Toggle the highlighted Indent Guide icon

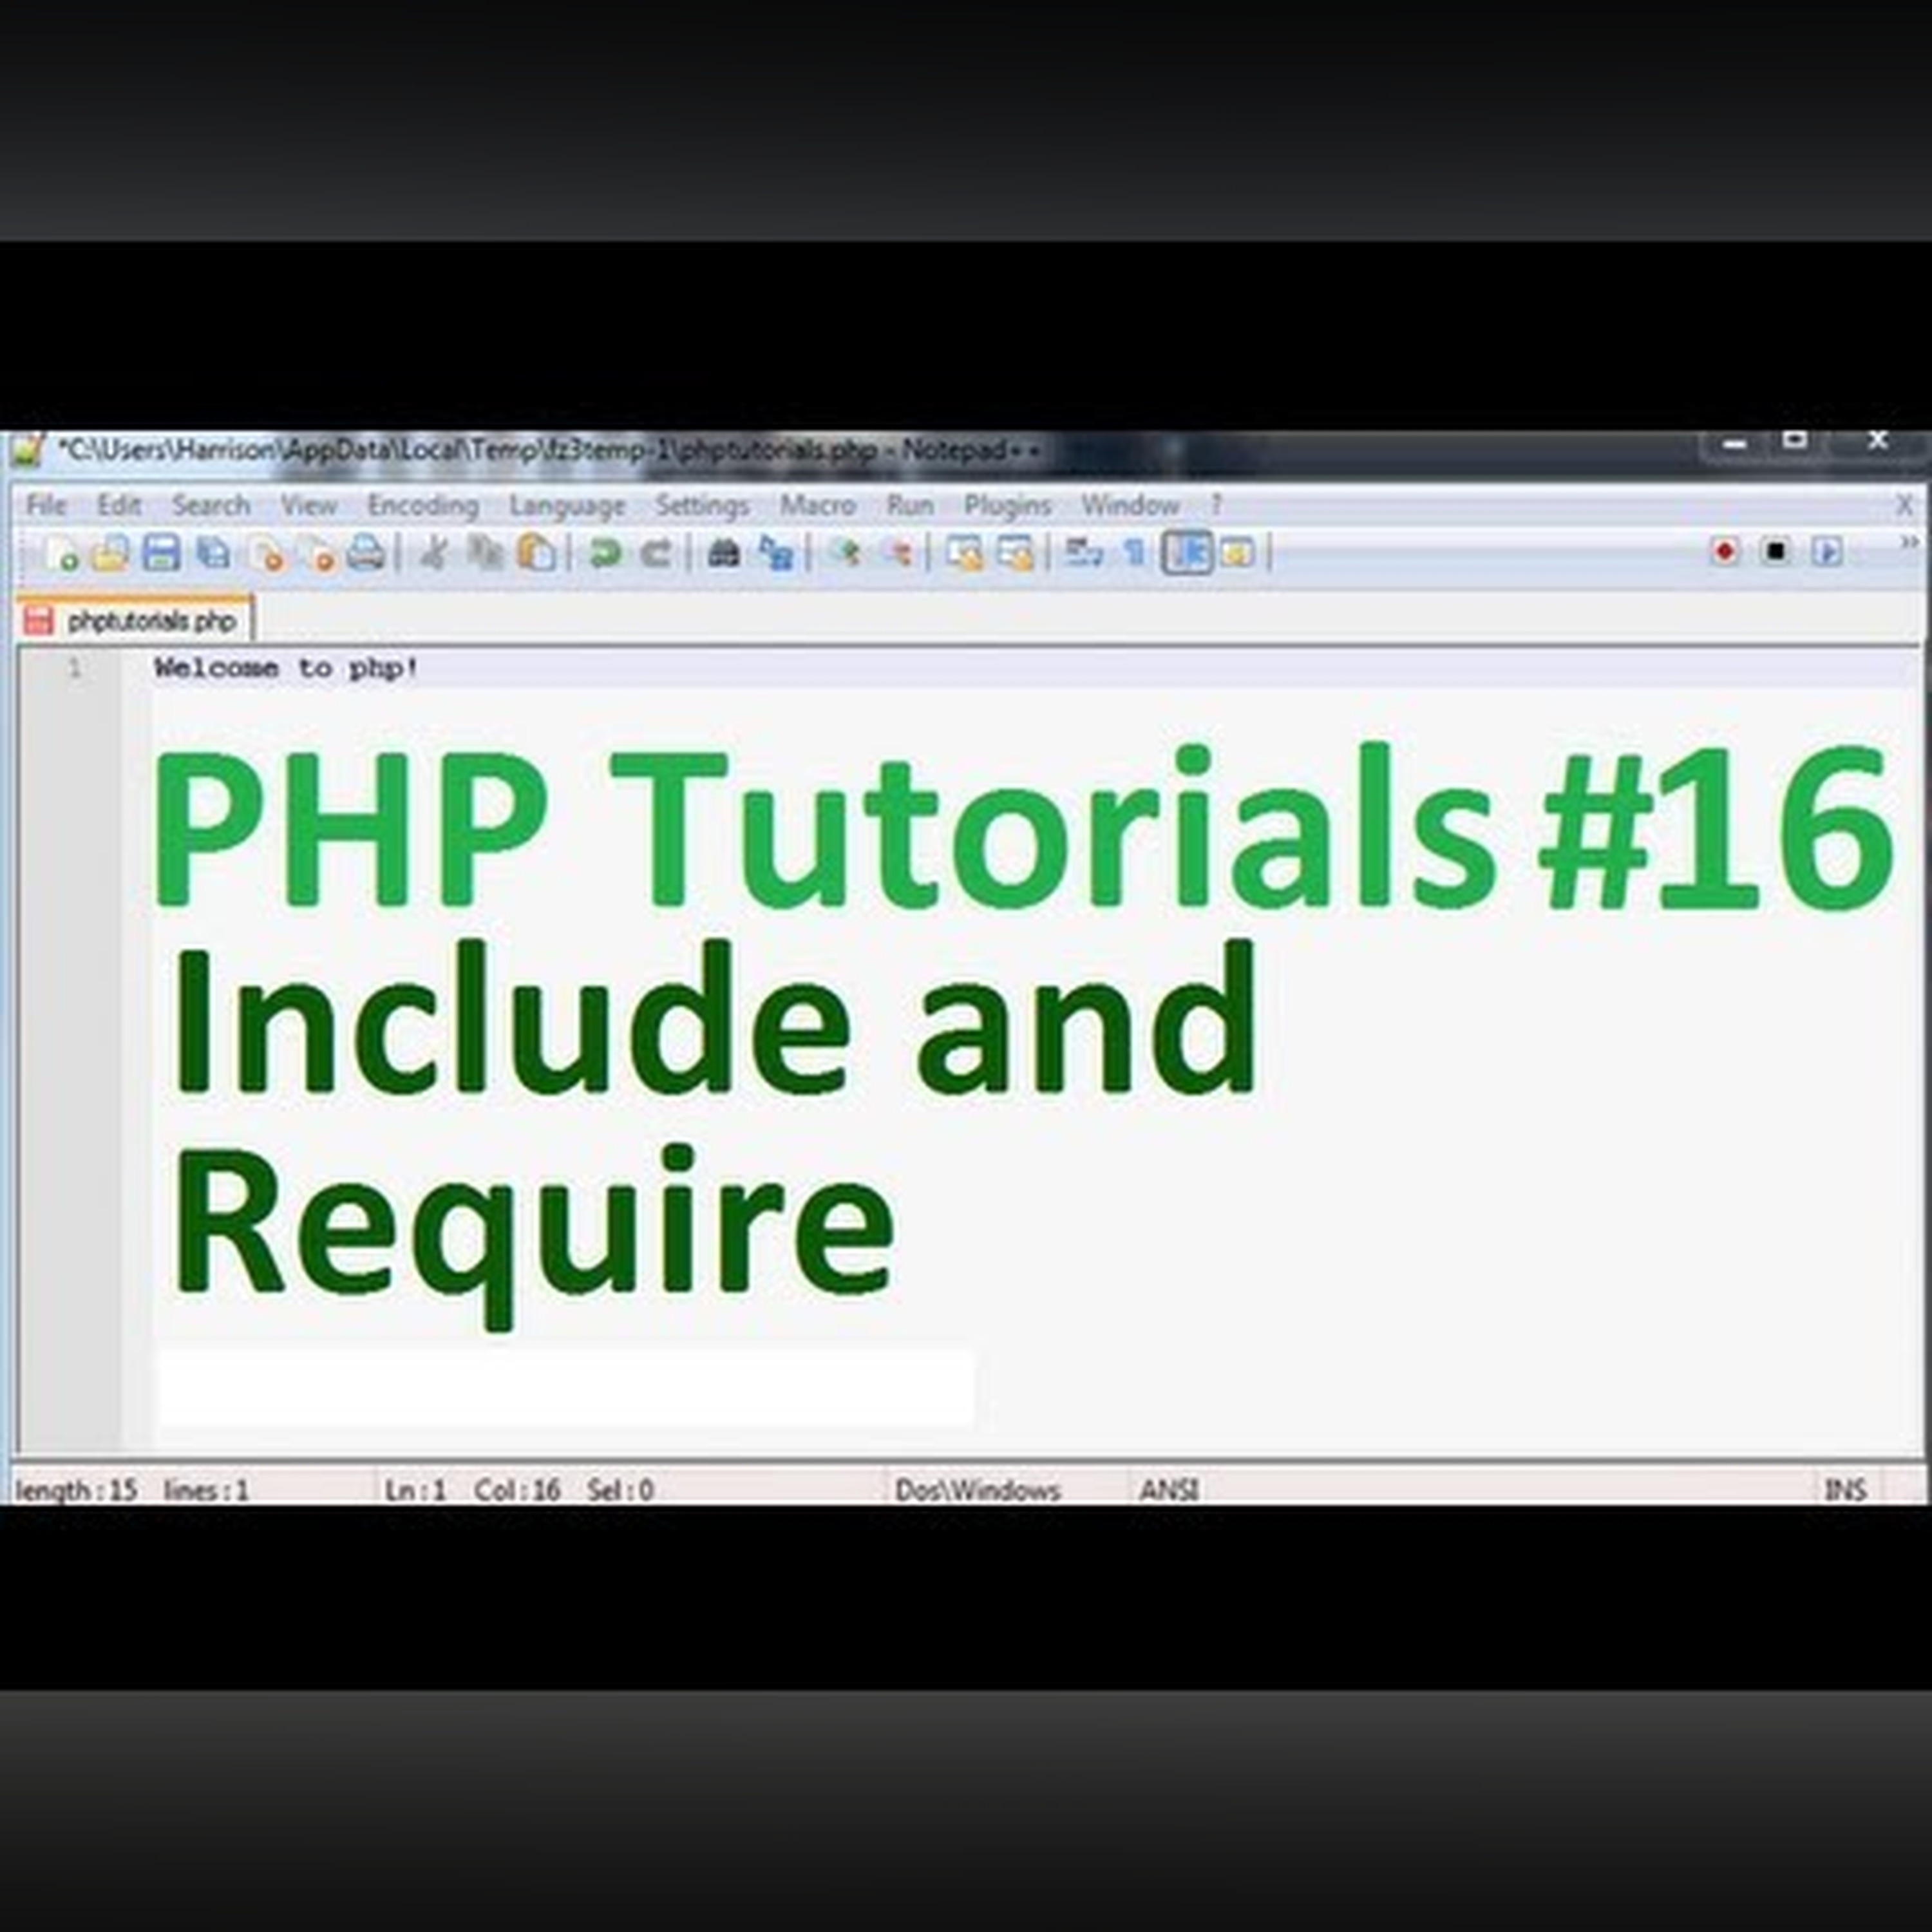coord(1187,553)
